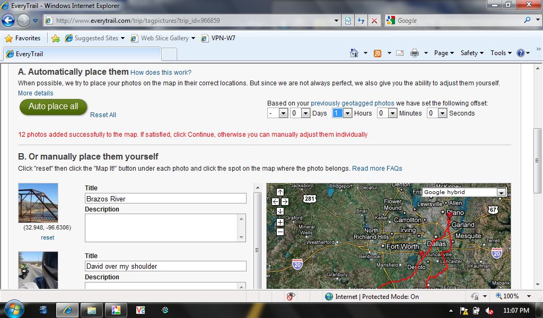
Task: Open the 'Google hybrid' map type dropdown
Action: point(464,192)
